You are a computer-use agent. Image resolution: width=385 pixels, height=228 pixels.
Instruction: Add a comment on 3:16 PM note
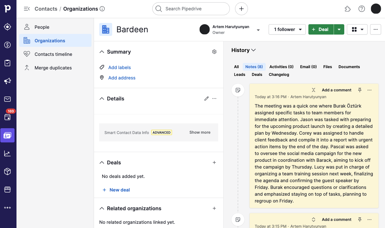pos(337,90)
